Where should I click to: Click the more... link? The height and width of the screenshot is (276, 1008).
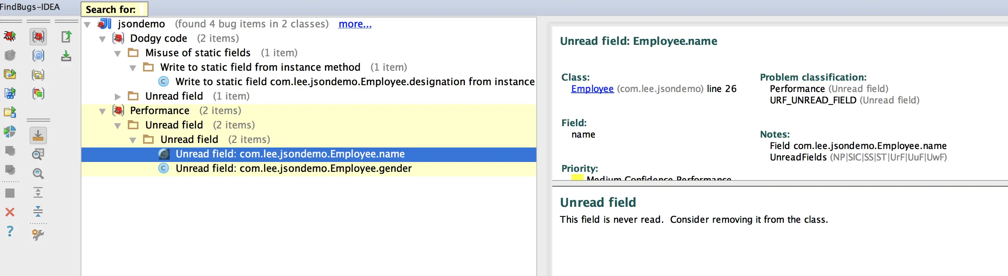(355, 24)
